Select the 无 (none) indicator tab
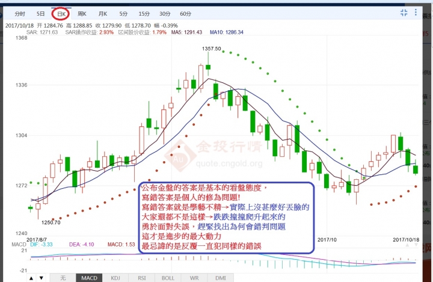Screen dimensions: 433x282 [x=63, y=278]
